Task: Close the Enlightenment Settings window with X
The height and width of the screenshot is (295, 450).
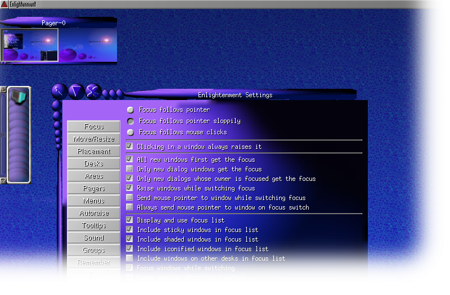Action: point(93,92)
